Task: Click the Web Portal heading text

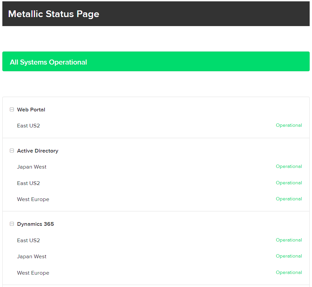Action: (x=31, y=110)
